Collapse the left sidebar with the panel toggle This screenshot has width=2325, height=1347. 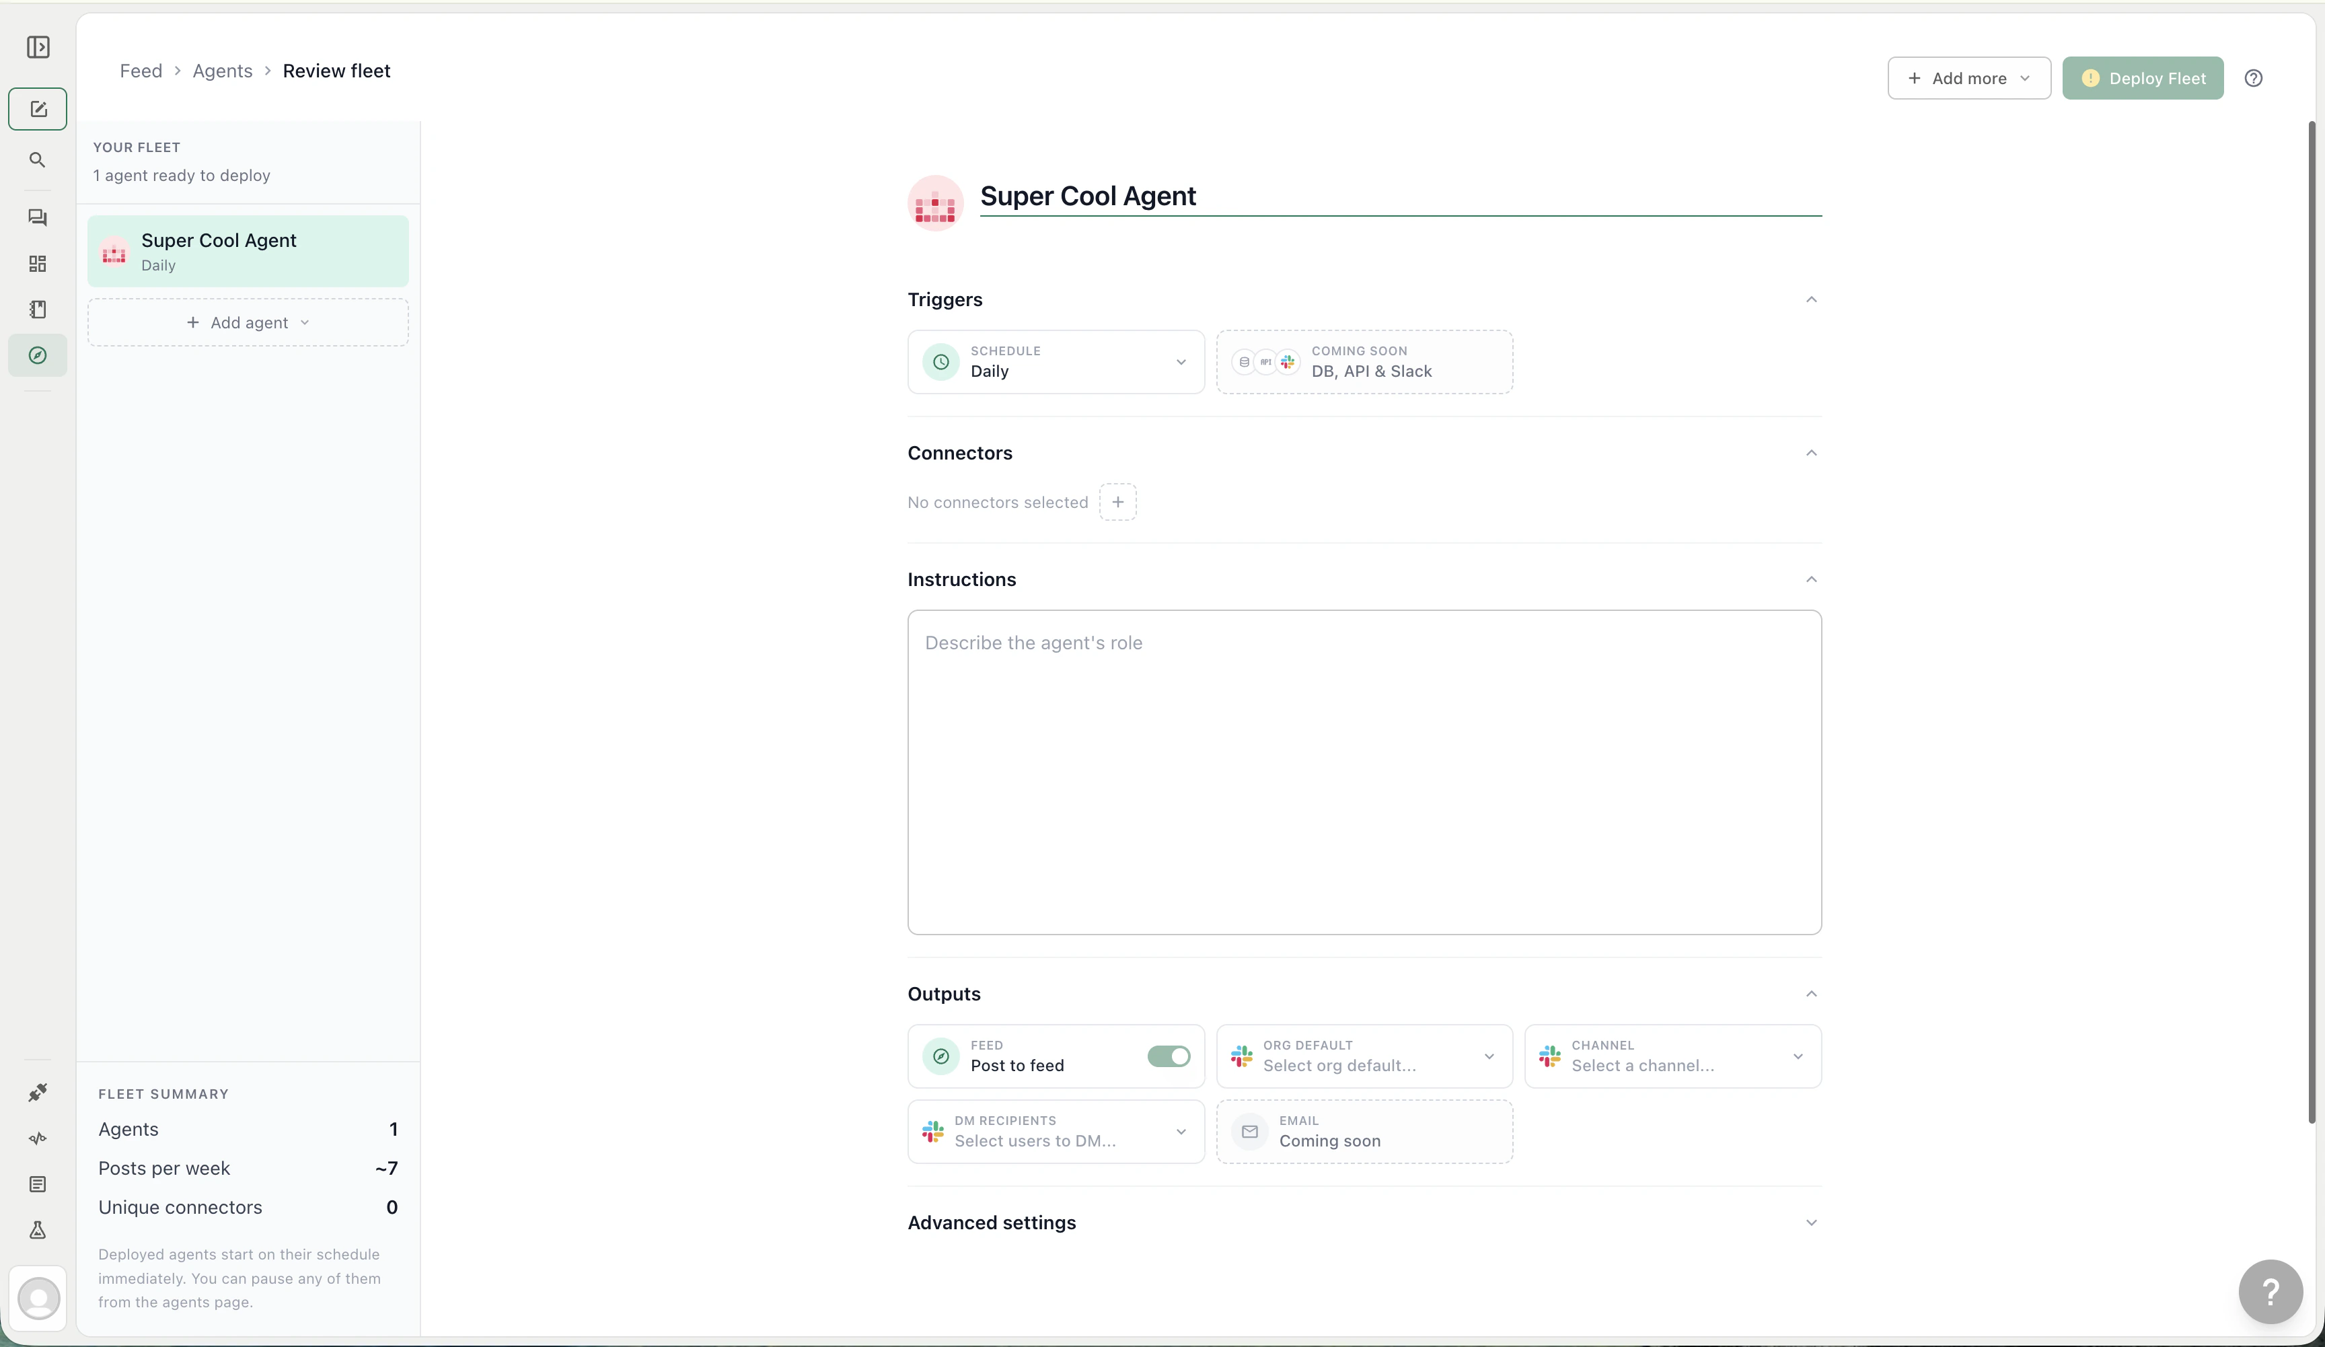tap(37, 47)
